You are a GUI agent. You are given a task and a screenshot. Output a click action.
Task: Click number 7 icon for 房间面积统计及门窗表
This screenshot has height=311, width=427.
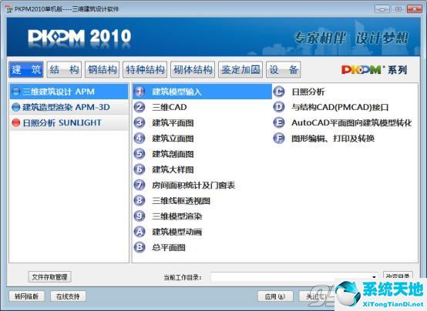(140, 186)
